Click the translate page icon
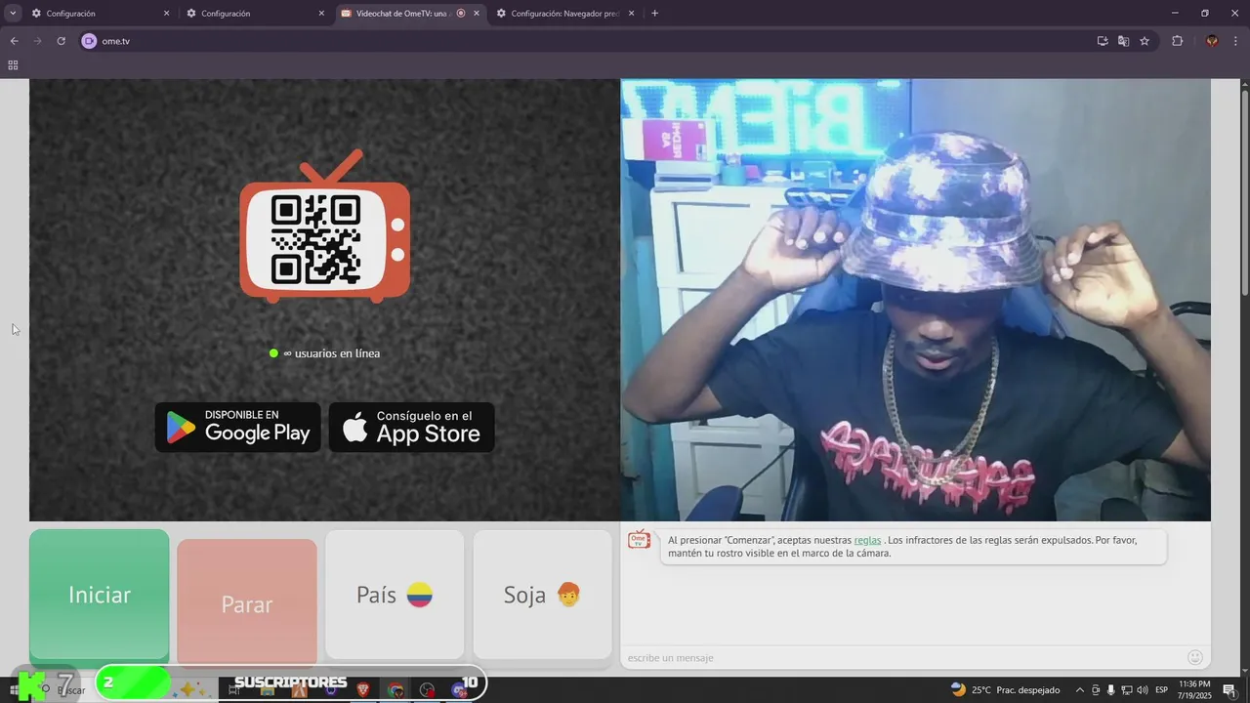1250x703 pixels. point(1123,41)
